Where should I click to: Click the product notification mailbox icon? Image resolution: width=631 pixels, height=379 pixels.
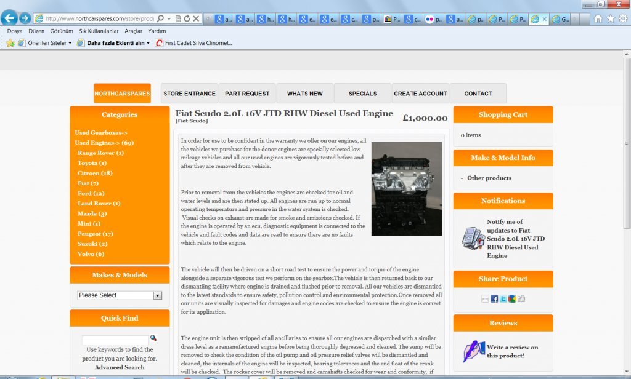tap(473, 239)
